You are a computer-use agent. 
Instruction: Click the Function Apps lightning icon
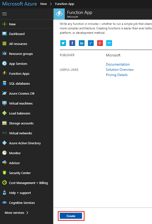[x=5, y=73]
